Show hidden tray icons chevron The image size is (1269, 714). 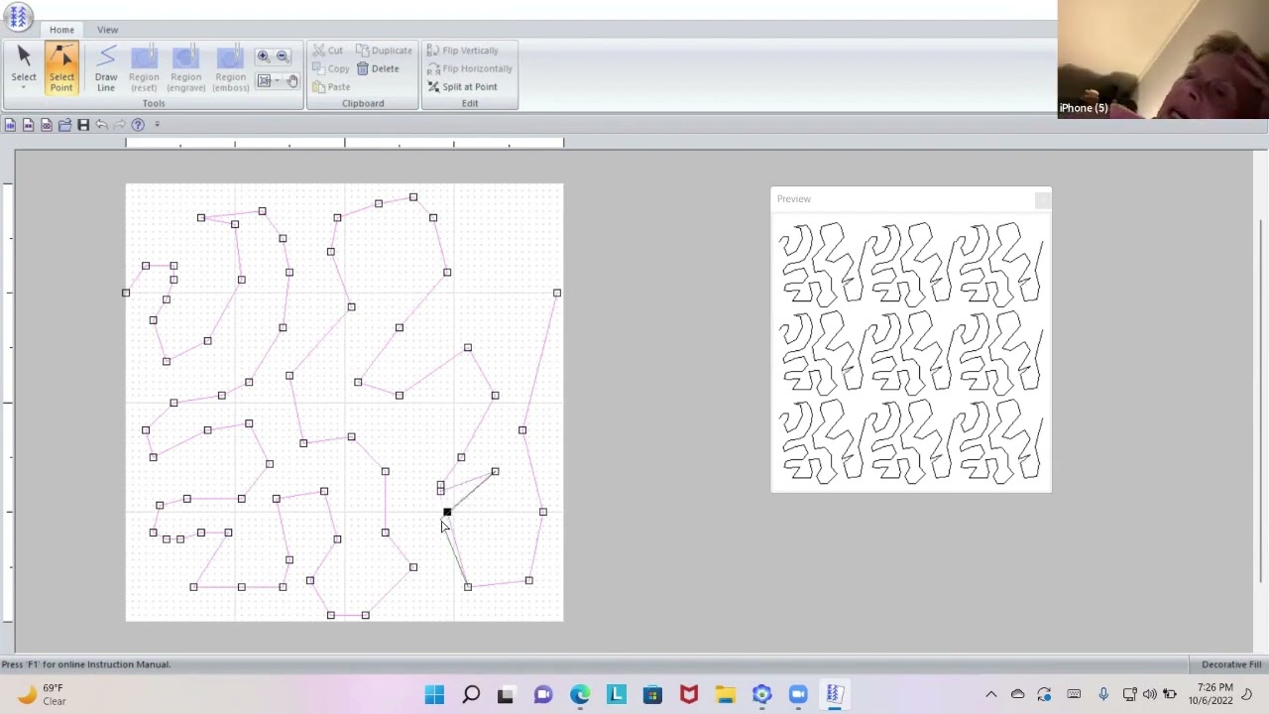(990, 694)
